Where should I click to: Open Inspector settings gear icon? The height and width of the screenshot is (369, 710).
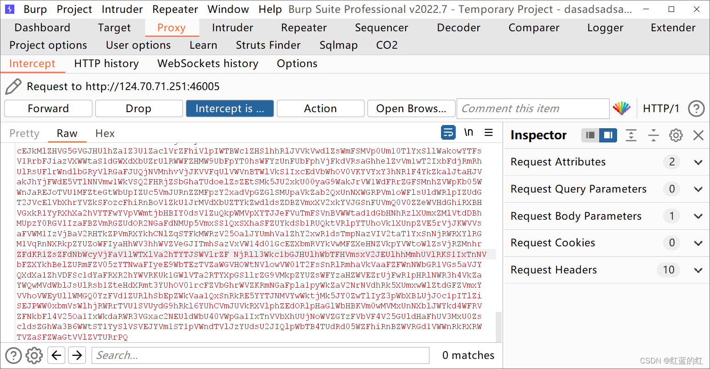[676, 135]
